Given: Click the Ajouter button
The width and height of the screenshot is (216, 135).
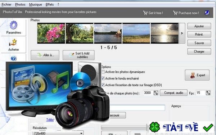Looking at the screenshot, I should pyautogui.click(x=199, y=26).
